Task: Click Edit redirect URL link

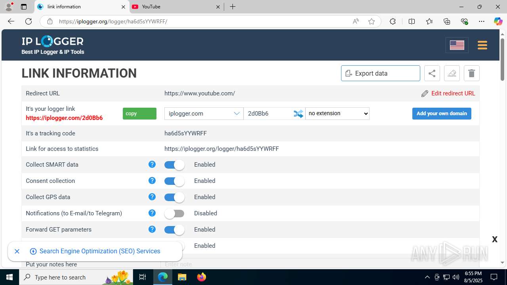Action: coord(453,93)
